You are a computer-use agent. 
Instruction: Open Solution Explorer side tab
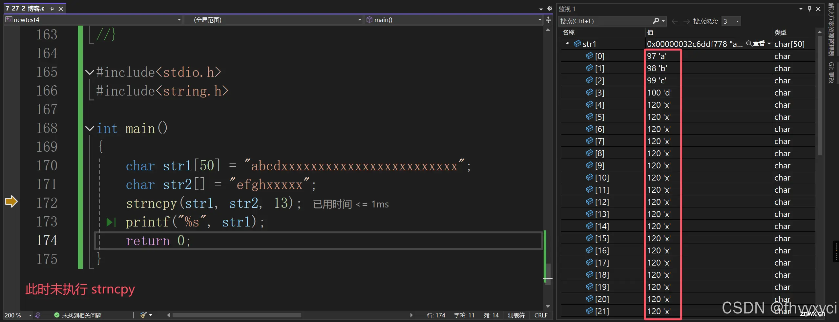click(x=831, y=29)
